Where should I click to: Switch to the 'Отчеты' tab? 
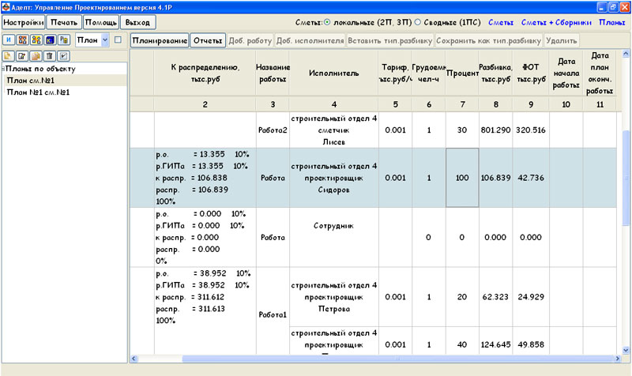tap(207, 39)
